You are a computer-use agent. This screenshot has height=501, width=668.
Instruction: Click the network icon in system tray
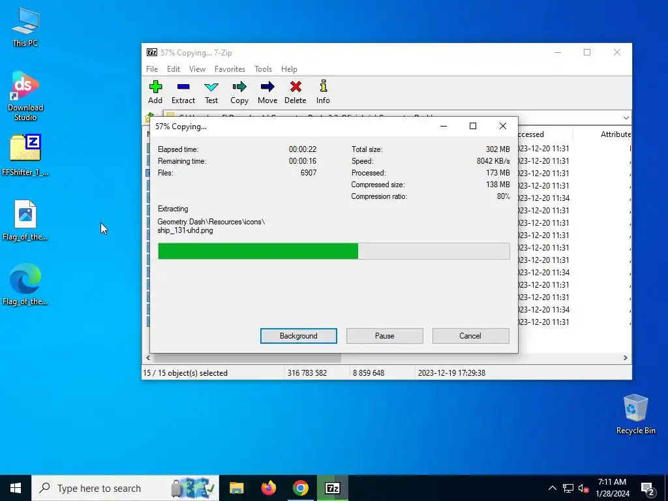[x=568, y=488]
